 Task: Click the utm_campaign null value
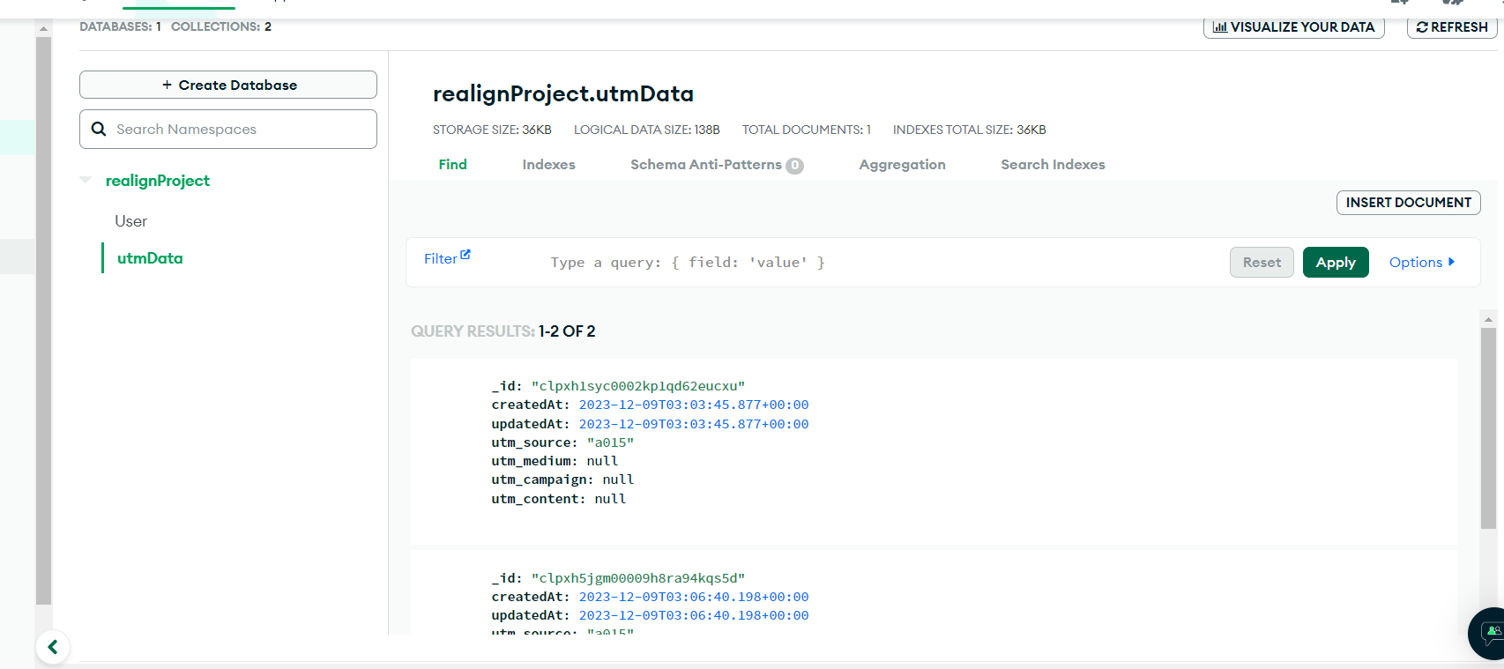pos(618,479)
